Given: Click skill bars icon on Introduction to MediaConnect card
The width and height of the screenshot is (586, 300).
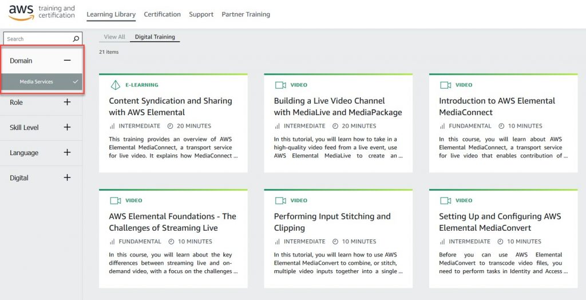Looking at the screenshot, I should click(x=442, y=126).
